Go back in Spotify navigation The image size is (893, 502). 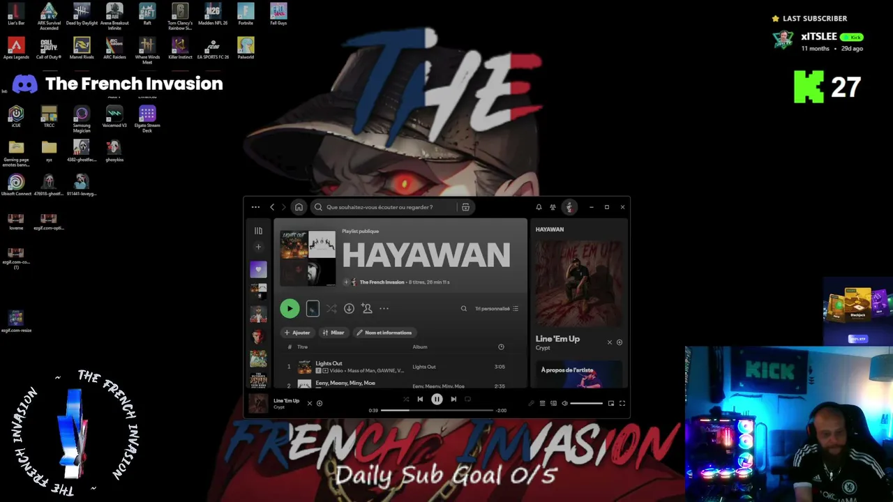pos(272,207)
